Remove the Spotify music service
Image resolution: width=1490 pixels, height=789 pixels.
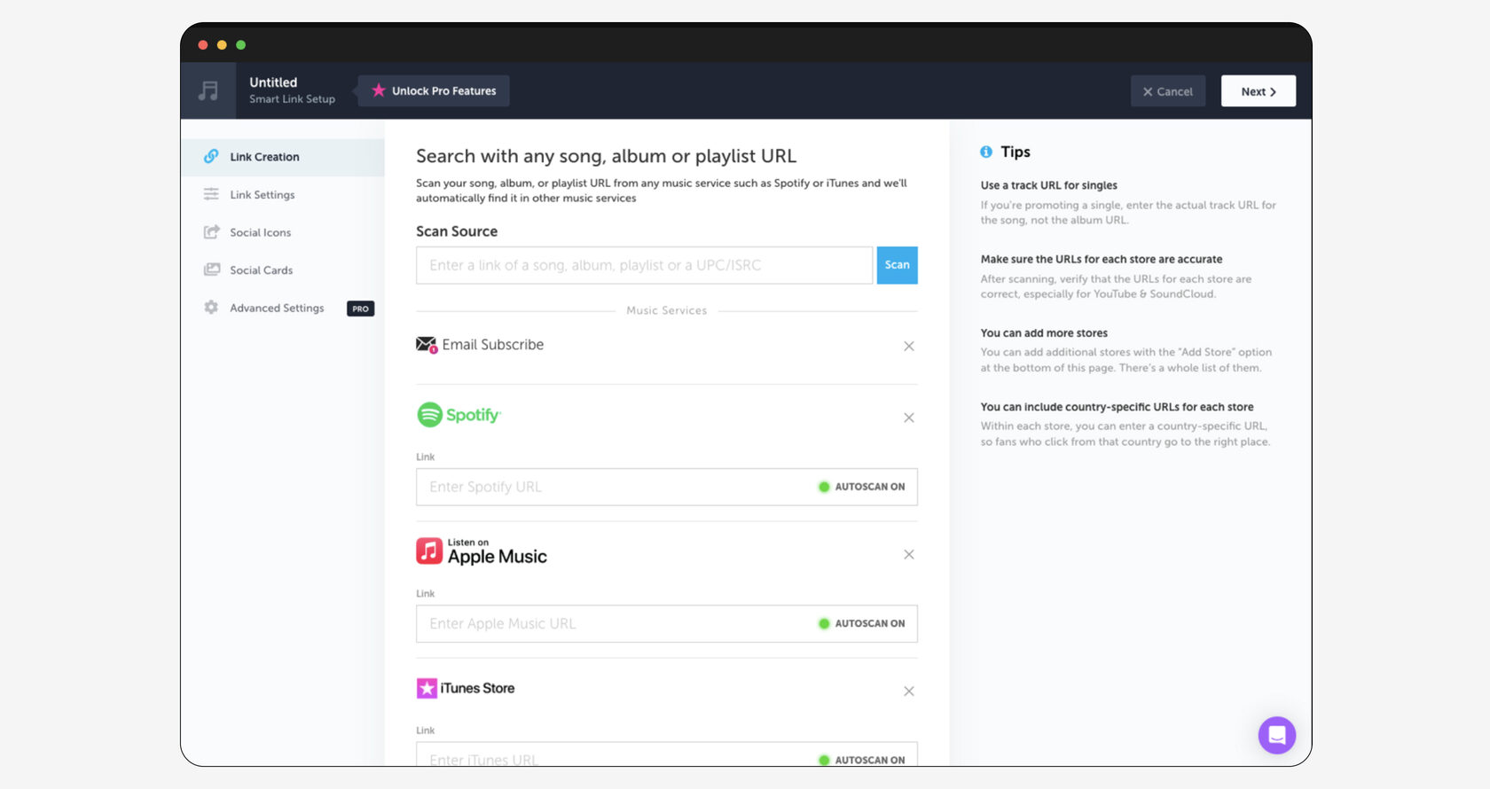click(908, 418)
